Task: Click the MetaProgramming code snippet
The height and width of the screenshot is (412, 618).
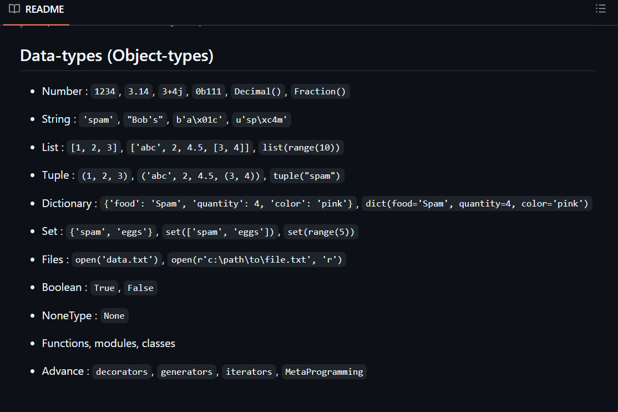Action: point(324,372)
